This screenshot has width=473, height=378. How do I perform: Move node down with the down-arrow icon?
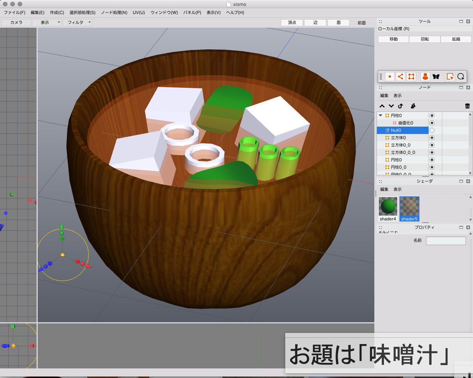[391, 106]
